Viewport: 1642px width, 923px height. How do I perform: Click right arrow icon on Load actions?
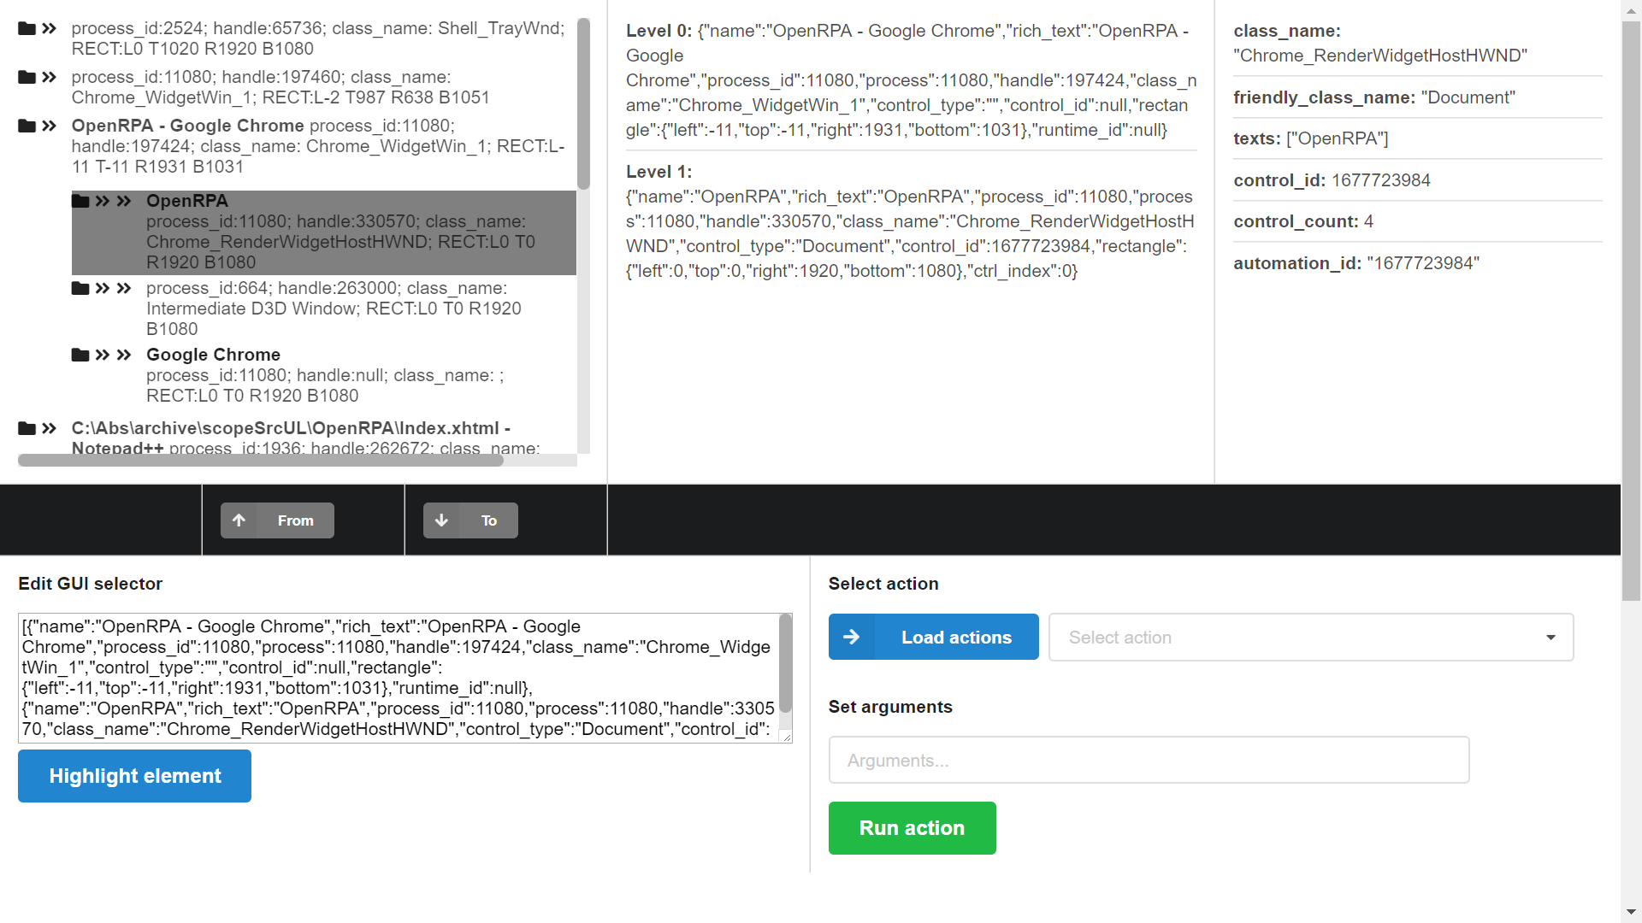click(x=851, y=637)
